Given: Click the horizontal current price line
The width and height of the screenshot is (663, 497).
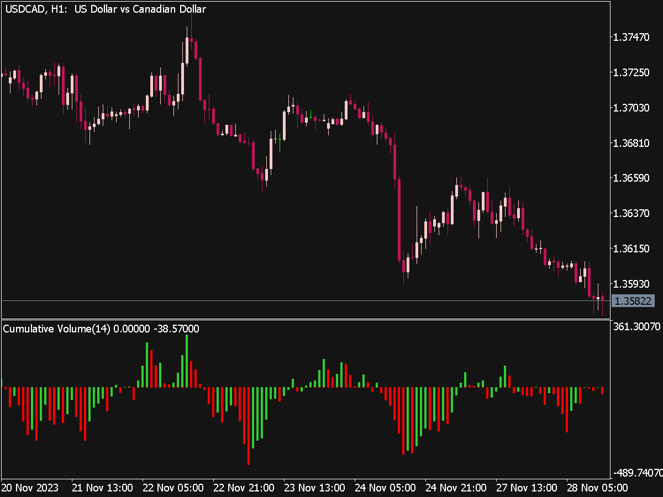Looking at the screenshot, I should pyautogui.click(x=305, y=301).
